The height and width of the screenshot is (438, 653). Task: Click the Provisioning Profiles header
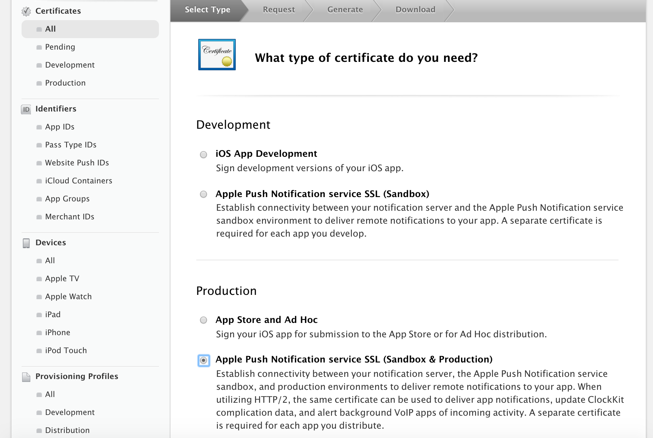pos(77,377)
